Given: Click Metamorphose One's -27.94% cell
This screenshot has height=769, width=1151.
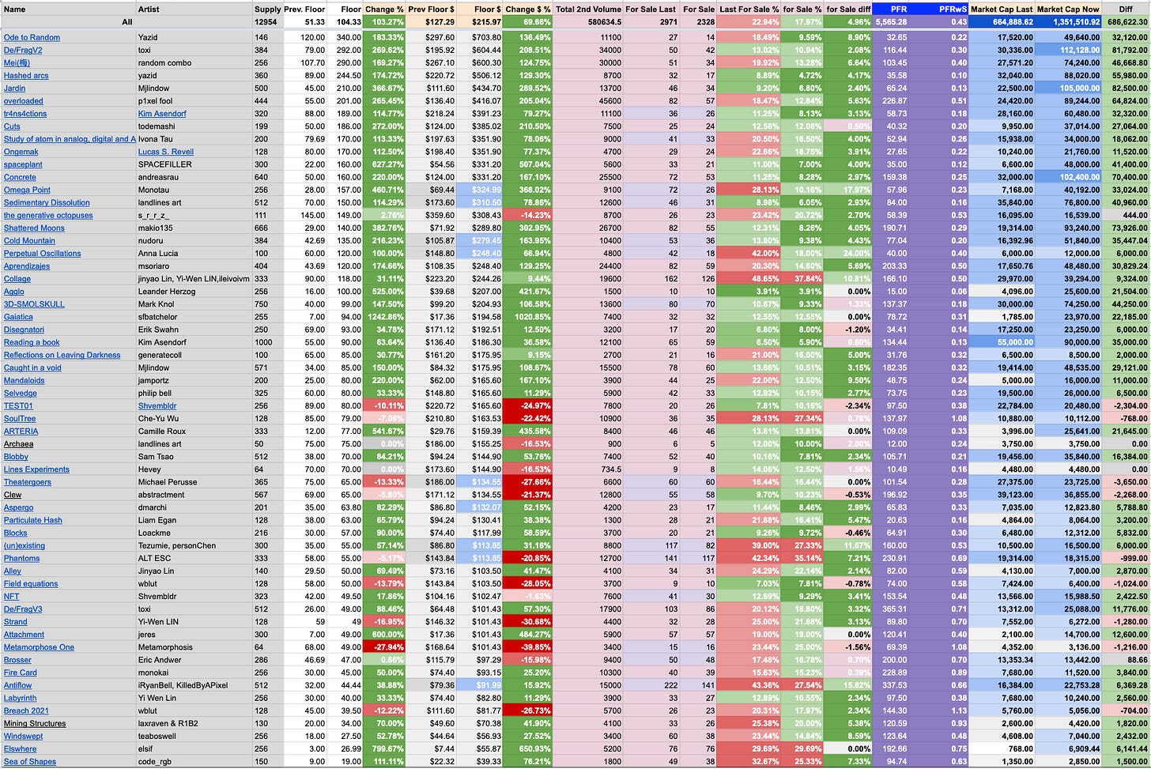Looking at the screenshot, I should tap(384, 646).
